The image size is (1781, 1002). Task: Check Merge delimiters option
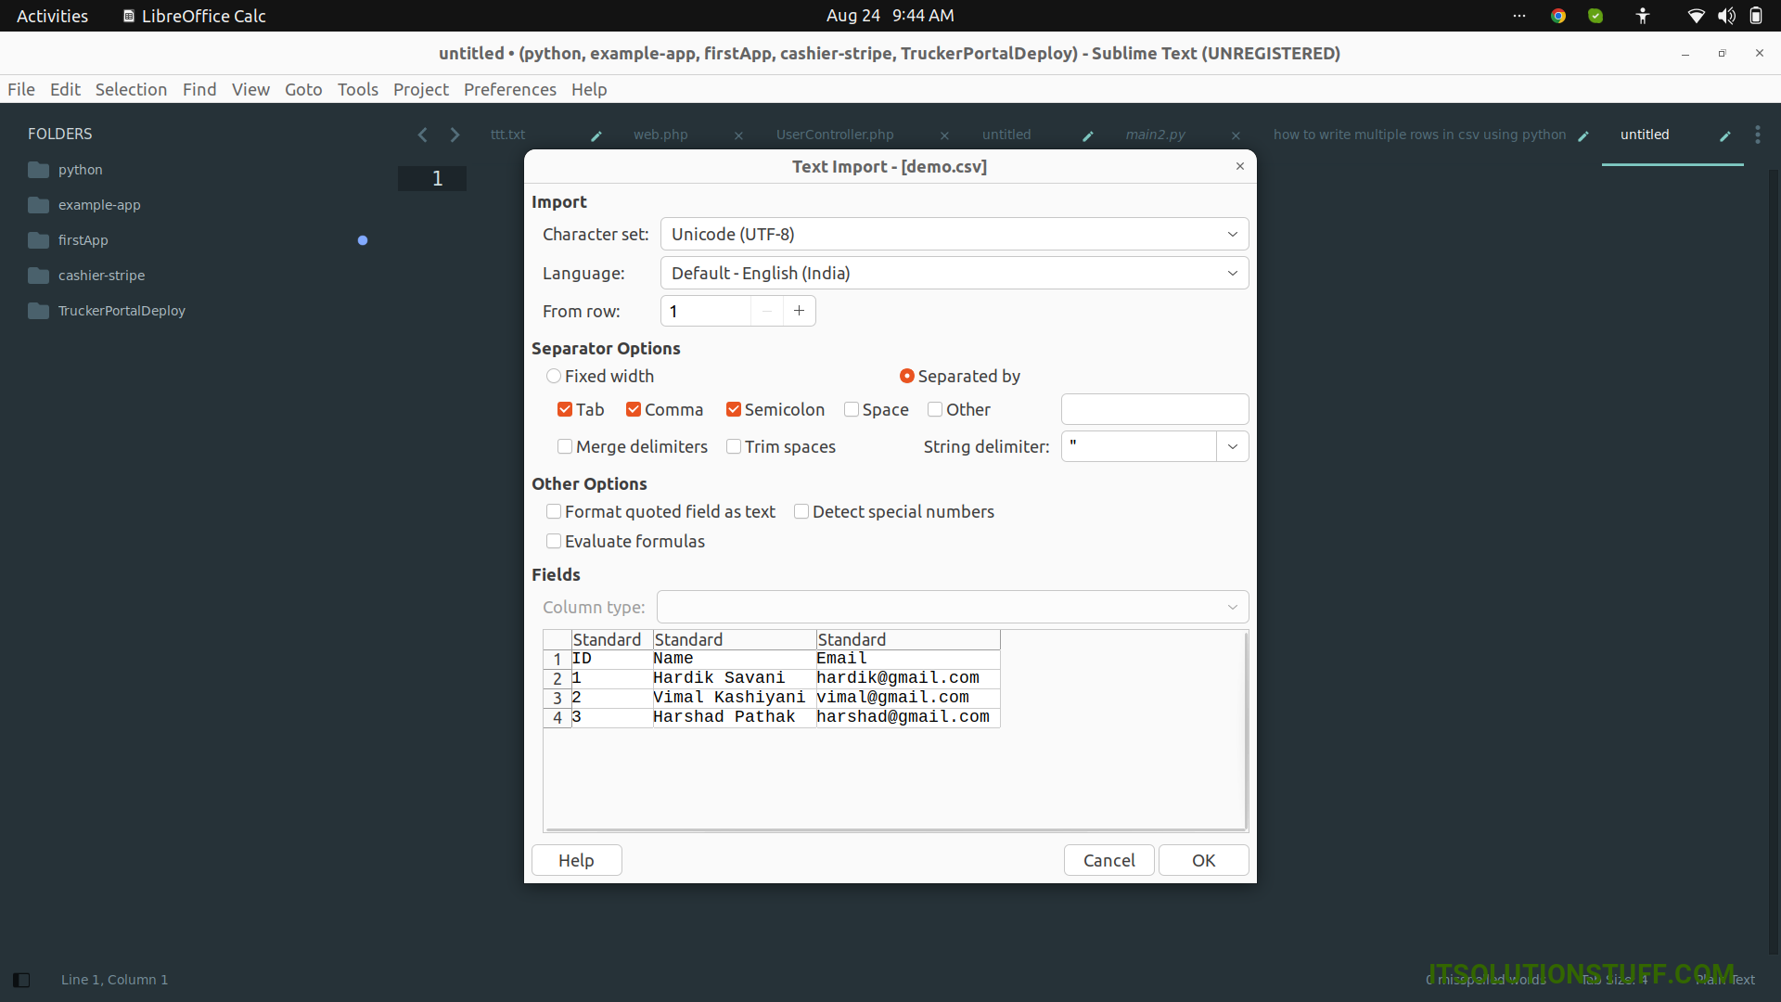pyautogui.click(x=565, y=446)
